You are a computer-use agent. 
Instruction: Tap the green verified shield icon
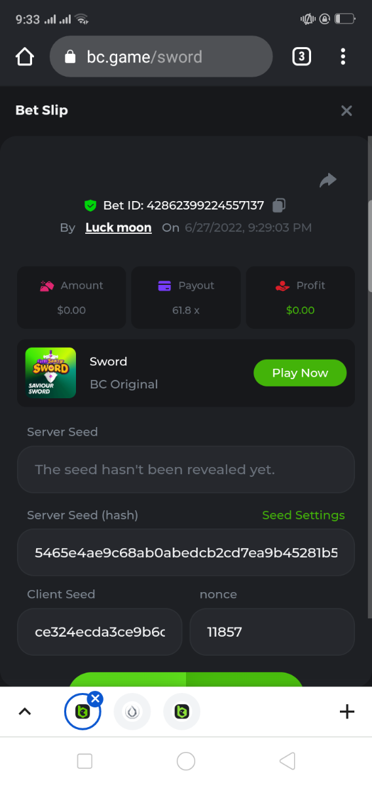(91, 206)
